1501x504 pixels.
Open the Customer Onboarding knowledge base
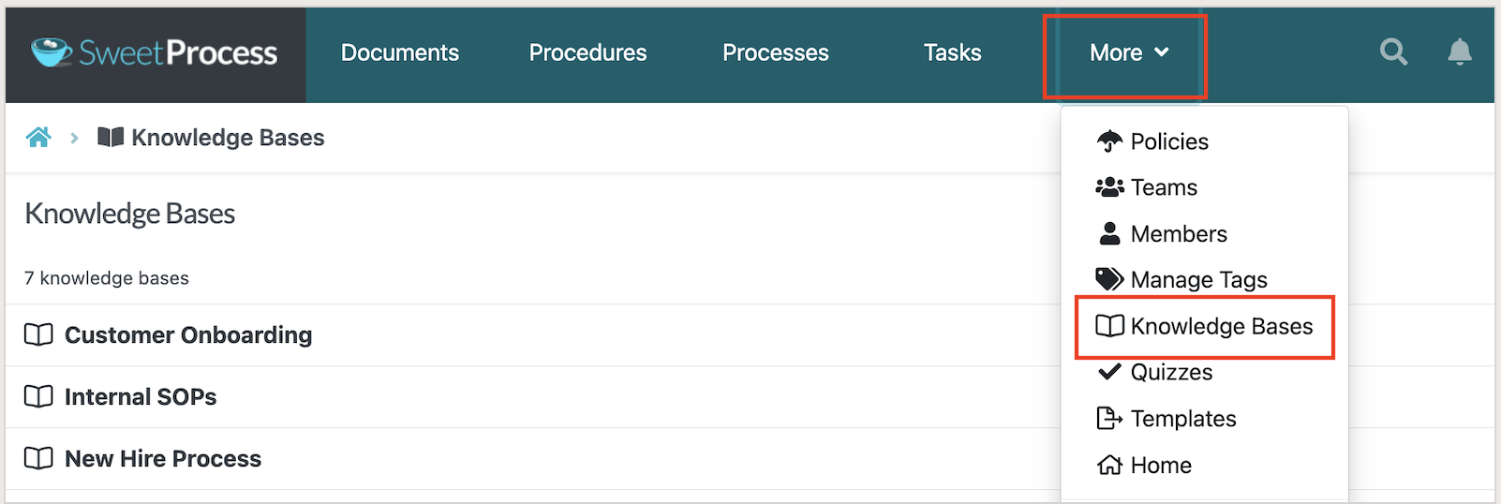[x=188, y=334]
